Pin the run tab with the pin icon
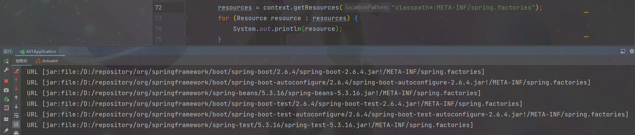The image size is (635, 135). coord(6,131)
